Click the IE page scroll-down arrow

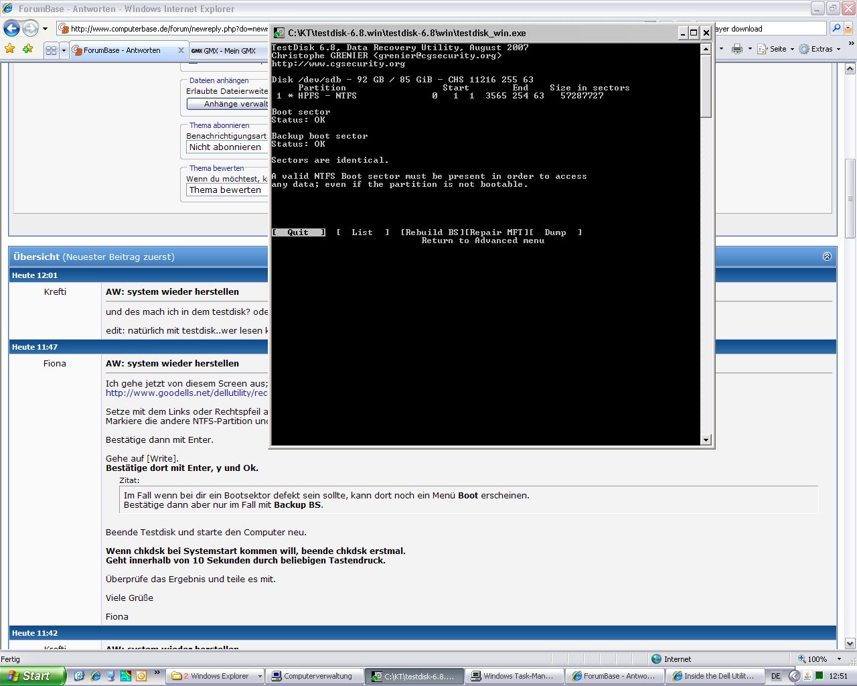[x=850, y=644]
